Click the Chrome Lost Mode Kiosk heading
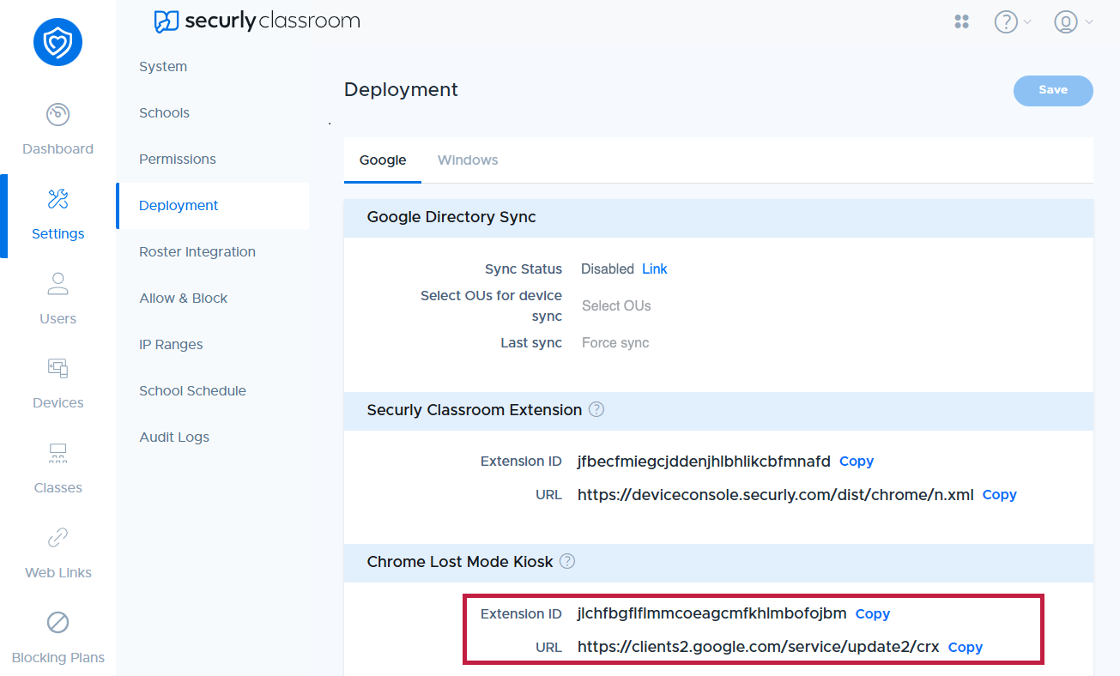This screenshot has height=676, width=1120. 460,562
